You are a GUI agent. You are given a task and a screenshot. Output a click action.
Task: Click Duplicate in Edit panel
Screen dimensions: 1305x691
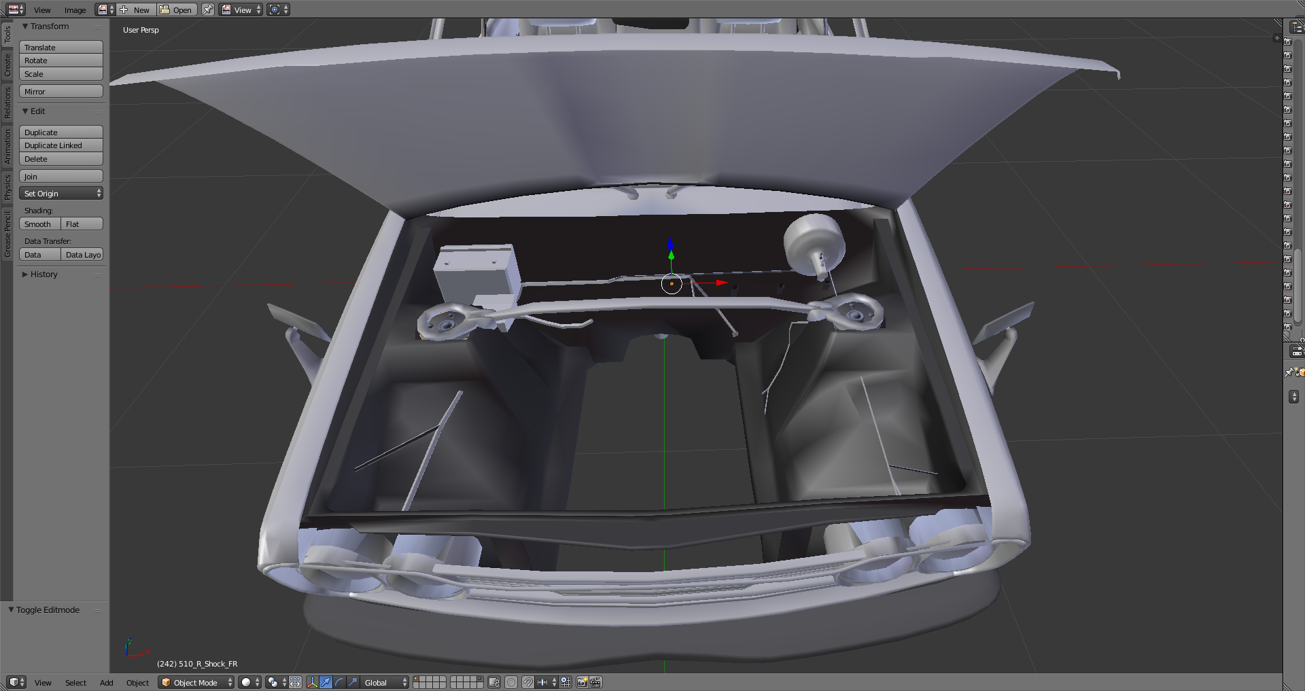point(61,132)
